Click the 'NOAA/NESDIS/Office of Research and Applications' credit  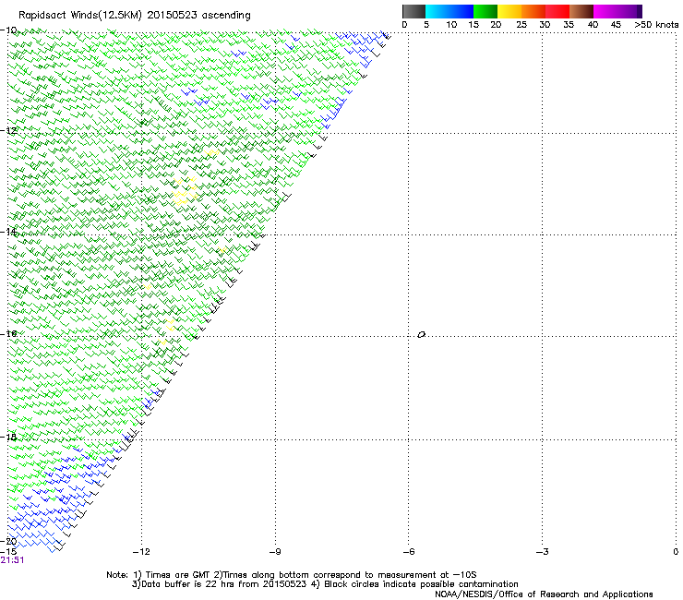[544, 594]
